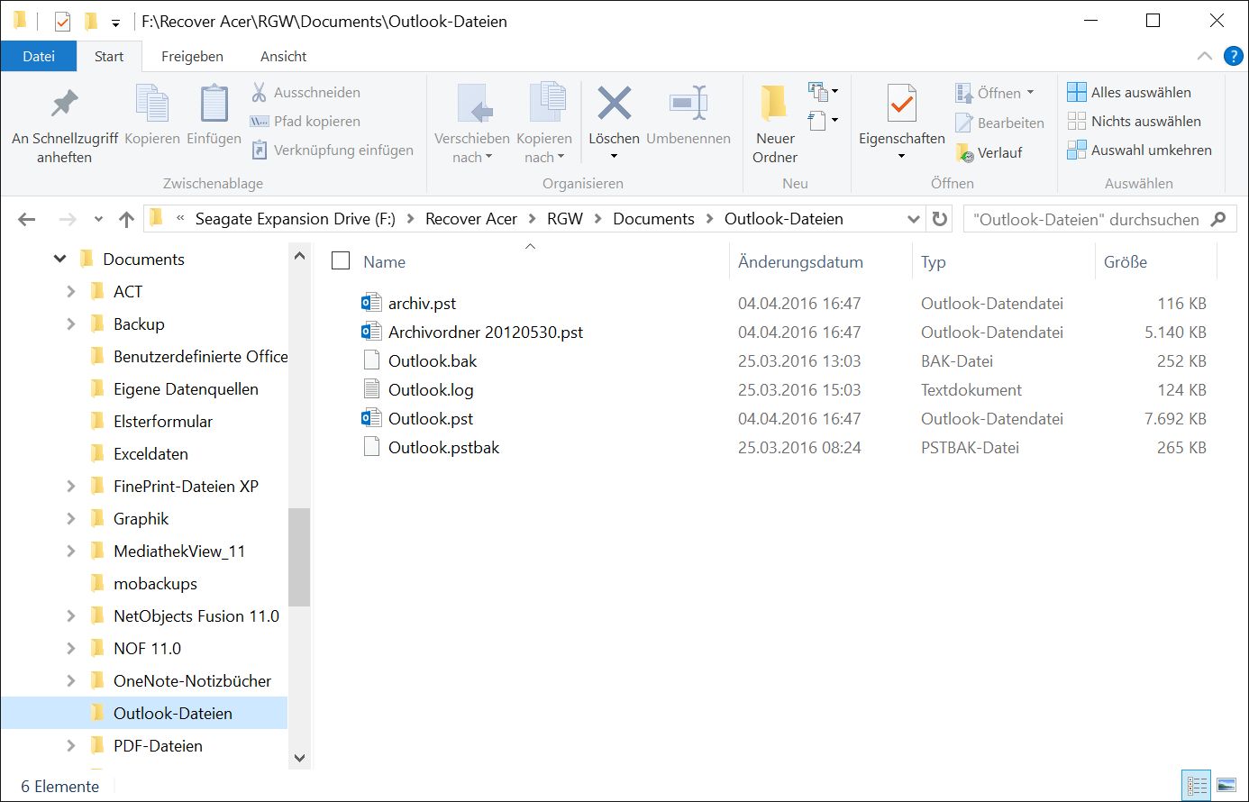Open the ribbon help question mark
This screenshot has width=1249, height=802.
[1233, 56]
